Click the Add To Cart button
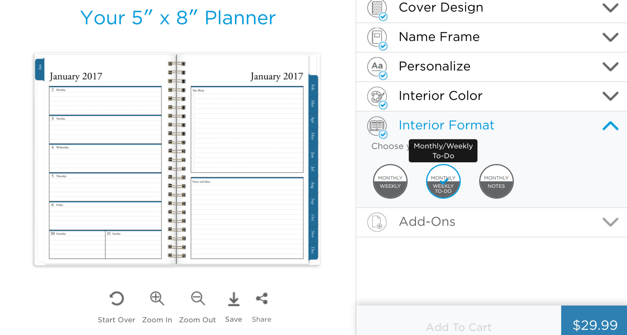This screenshot has height=335, width=627. (459, 326)
